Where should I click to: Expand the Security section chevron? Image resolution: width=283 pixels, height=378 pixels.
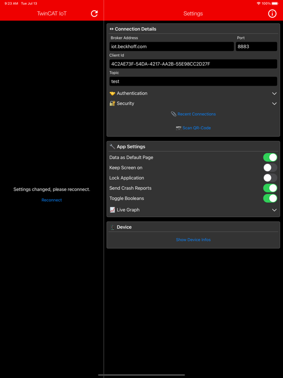274,104
